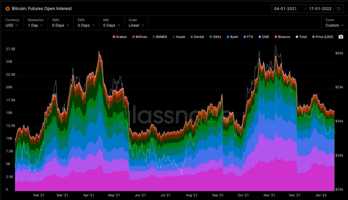Screen dimensions: 348x200
Task: Toggle the Price [USD] series in legend
Action: (322, 37)
